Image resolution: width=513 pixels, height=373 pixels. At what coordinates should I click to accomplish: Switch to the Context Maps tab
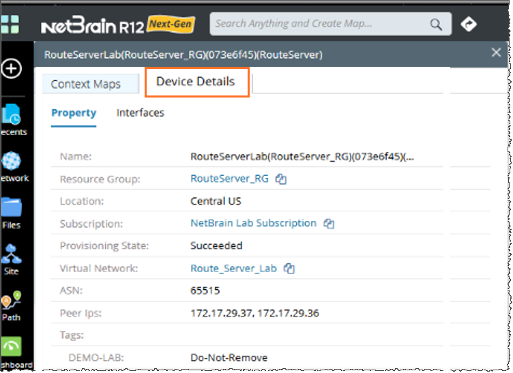click(91, 84)
